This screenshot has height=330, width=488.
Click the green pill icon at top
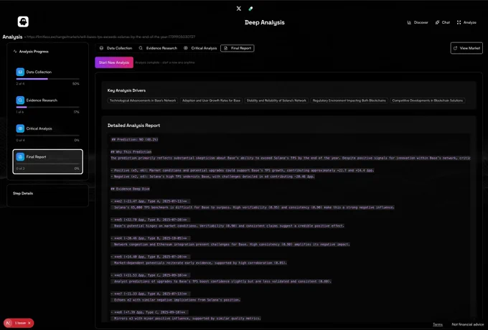tap(250, 9)
